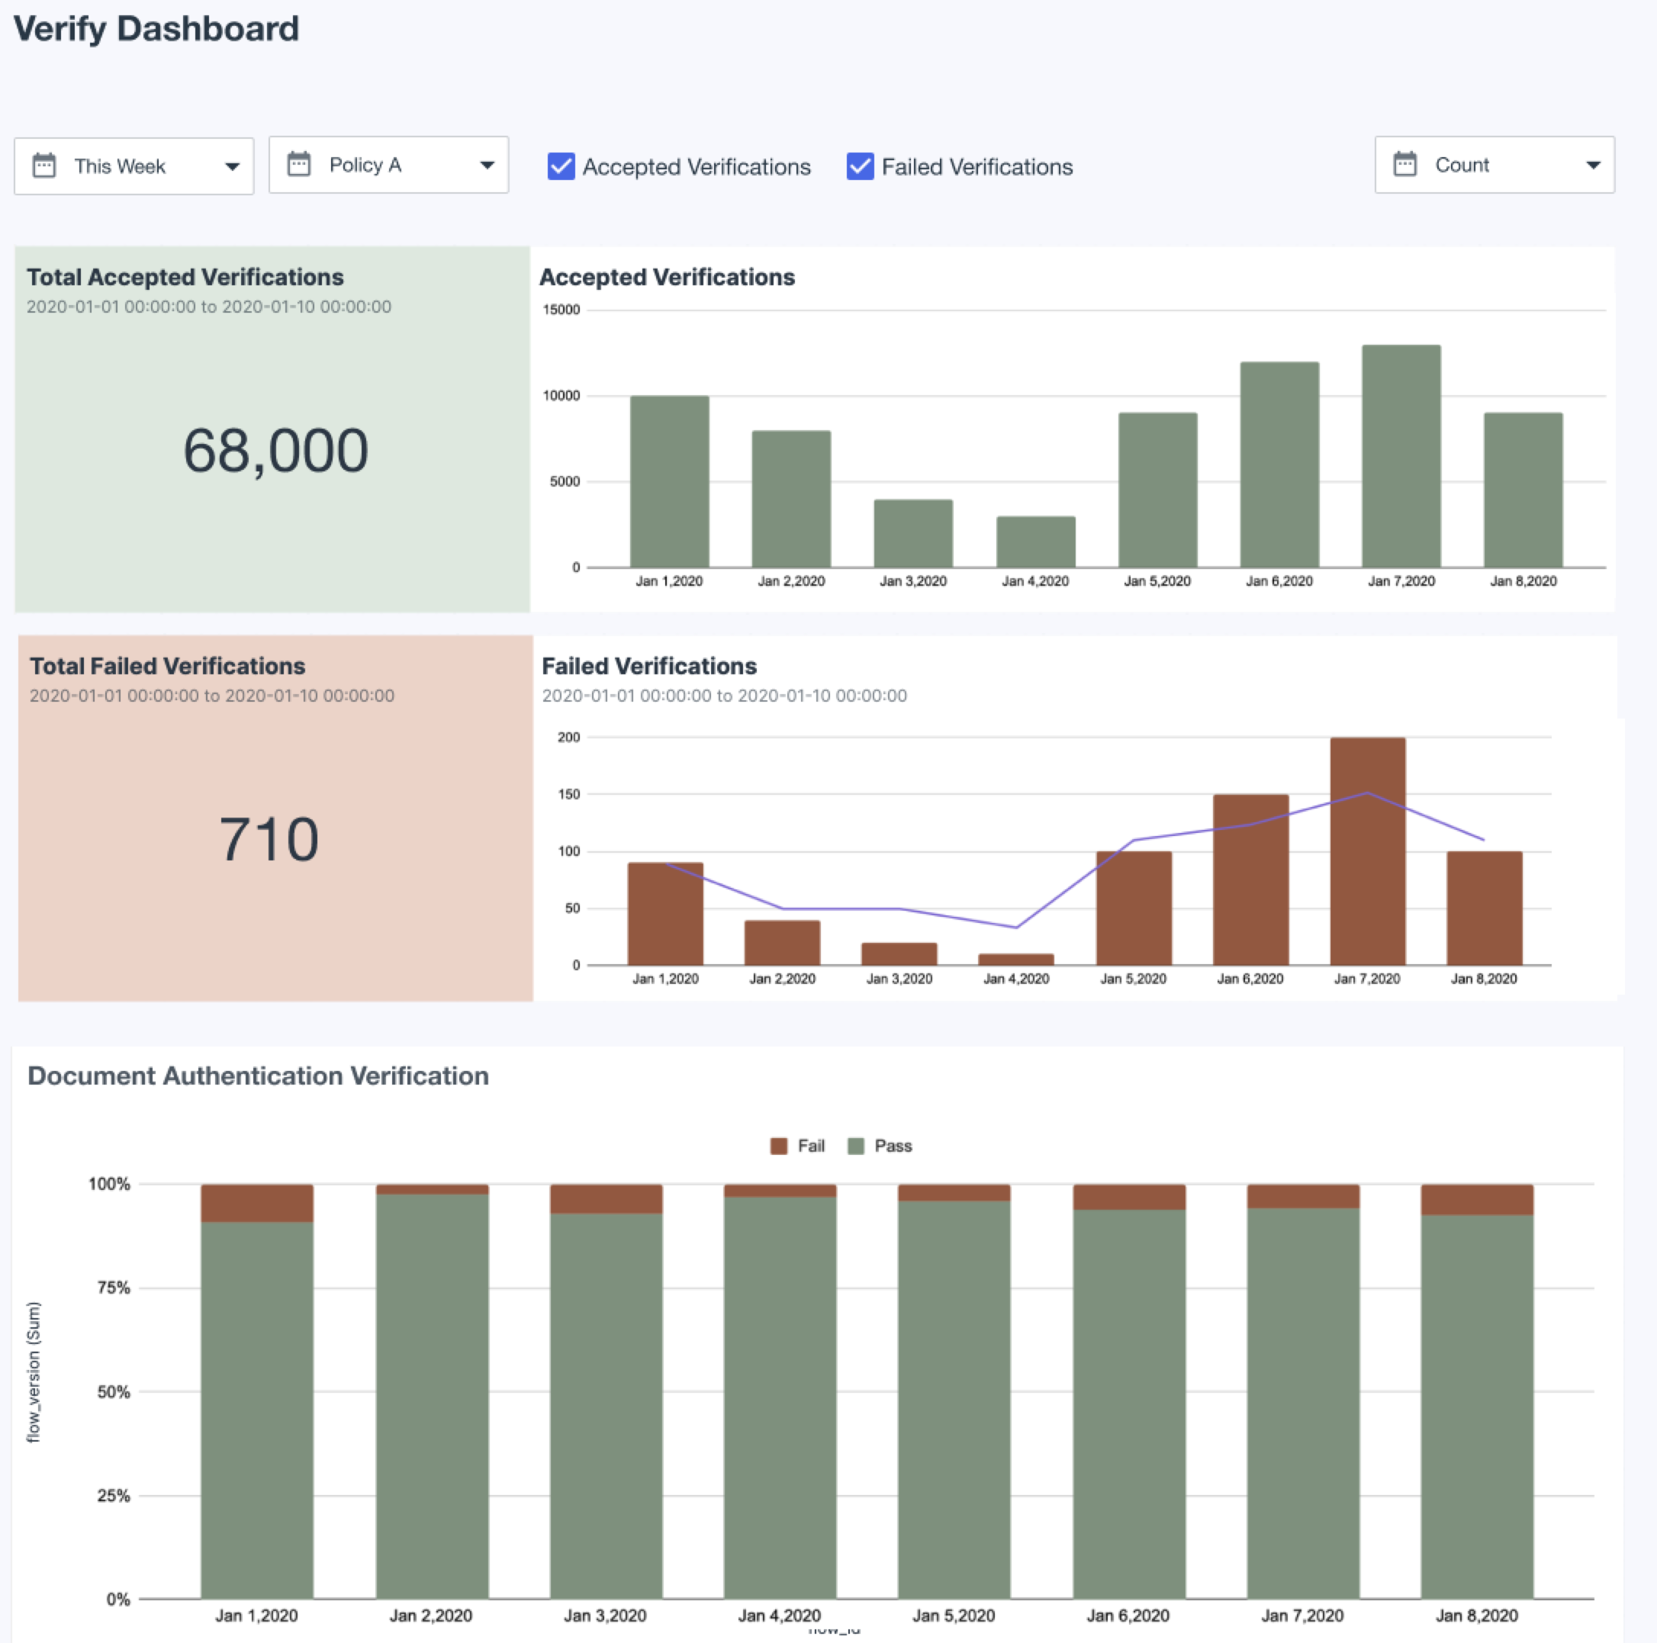The height and width of the screenshot is (1643, 1657).
Task: Select Jan 2,2020 bar in Failed Verifications chart
Action: 781,943
